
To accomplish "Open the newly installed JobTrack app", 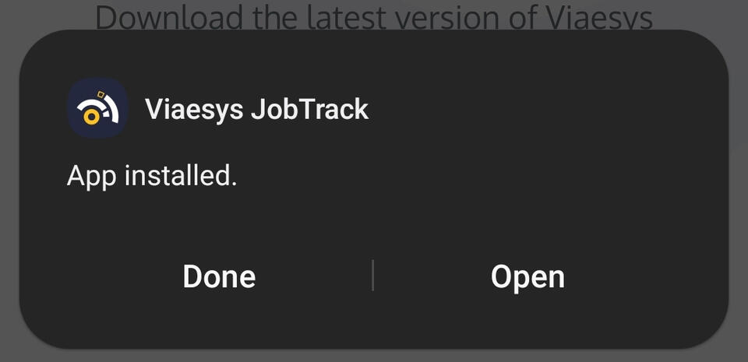I will (x=527, y=276).
